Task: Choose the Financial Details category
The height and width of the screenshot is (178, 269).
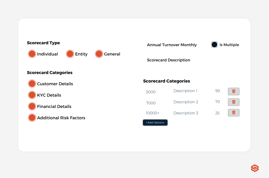Action: pos(32,106)
